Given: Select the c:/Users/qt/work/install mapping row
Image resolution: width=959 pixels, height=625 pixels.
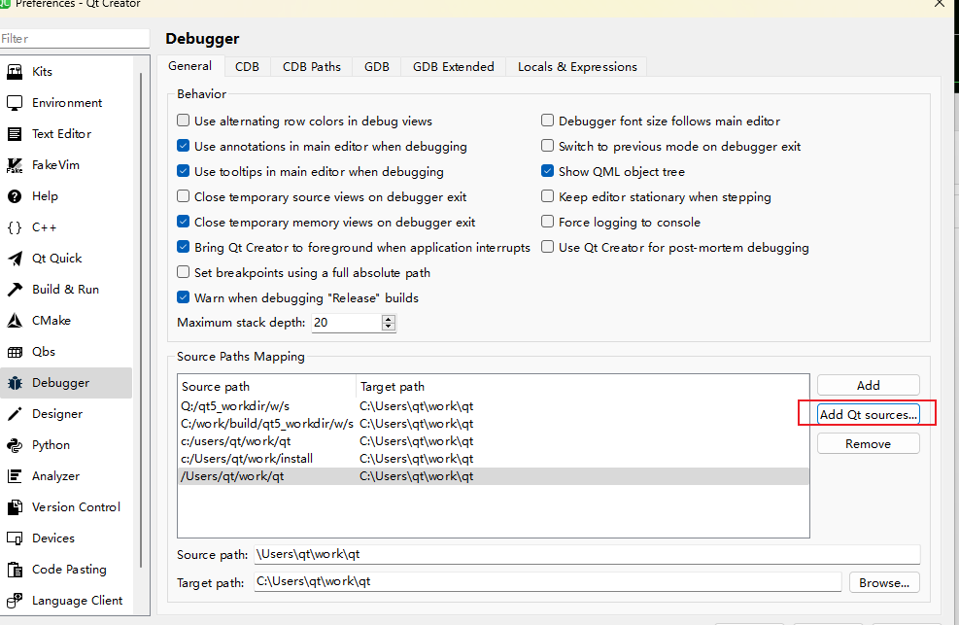Looking at the screenshot, I should (493, 459).
